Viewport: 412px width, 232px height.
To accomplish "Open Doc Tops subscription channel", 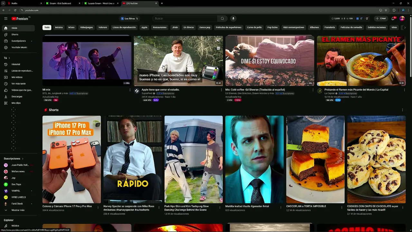I will [18, 184].
